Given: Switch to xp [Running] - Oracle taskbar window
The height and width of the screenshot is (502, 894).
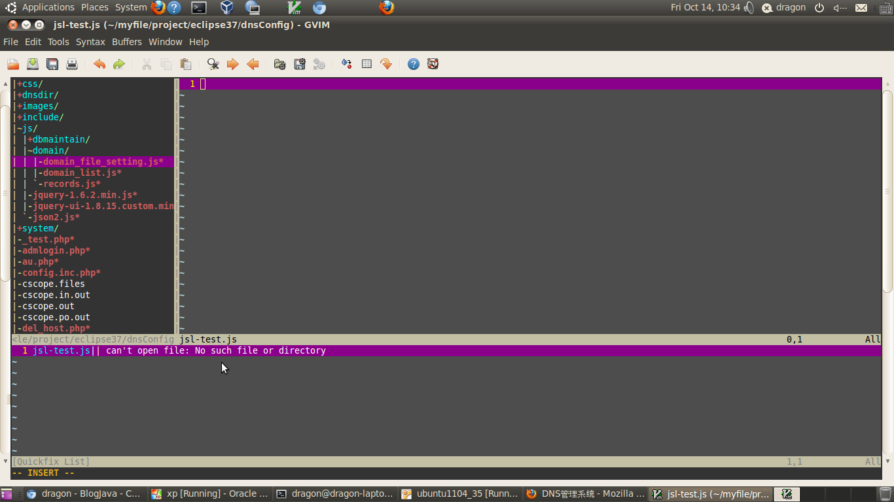Looking at the screenshot, I should coord(209,494).
